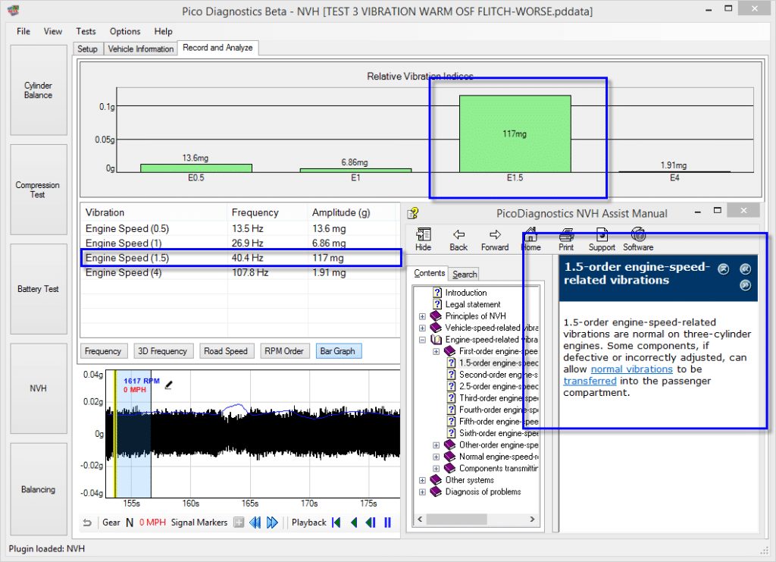The height and width of the screenshot is (562, 776).
Task: Switch to the manual Search tab
Action: click(465, 275)
